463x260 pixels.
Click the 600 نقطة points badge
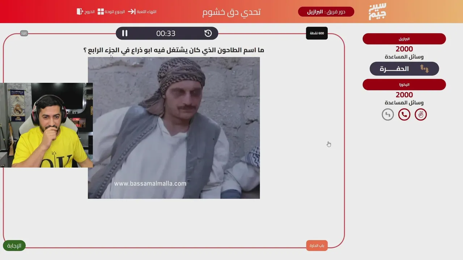coord(317,33)
